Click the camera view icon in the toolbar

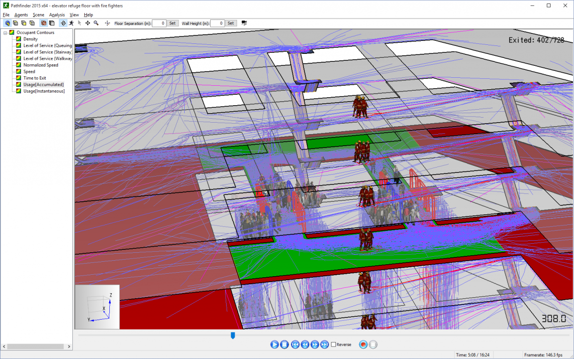(x=244, y=23)
